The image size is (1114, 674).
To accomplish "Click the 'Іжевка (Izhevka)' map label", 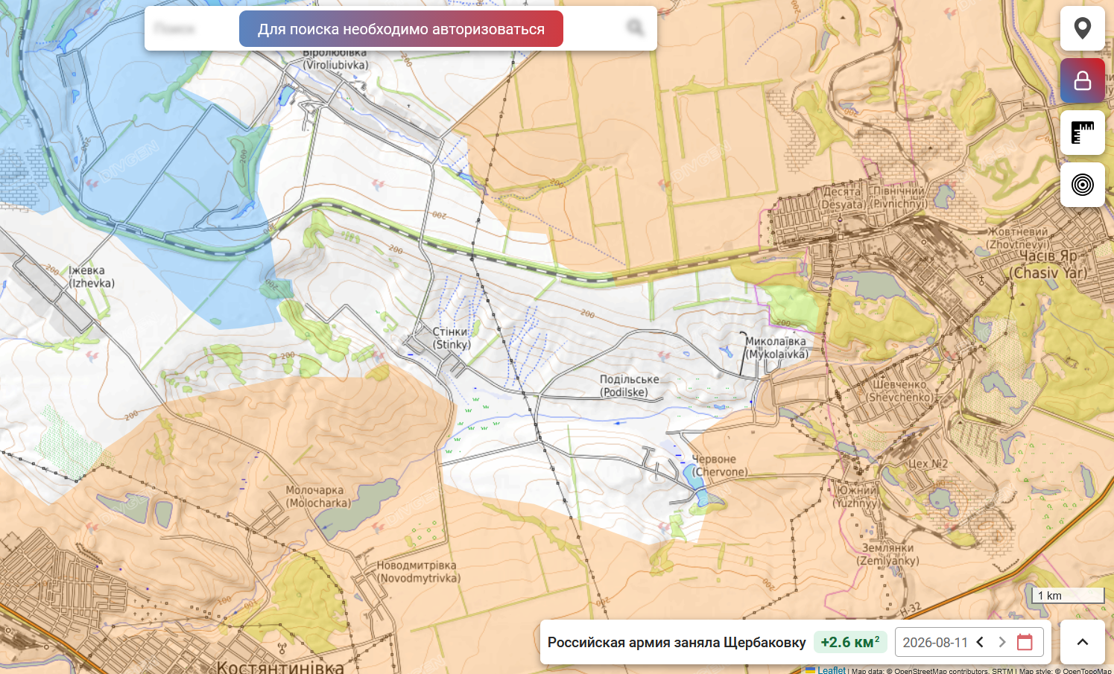I will coord(91,277).
